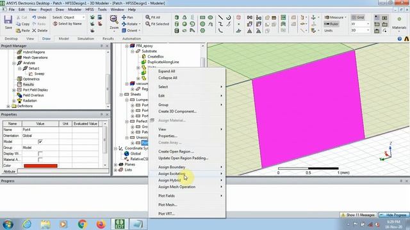This screenshot has width=410, height=230.
Task: Open Internet Explorer from taskbar
Action: 27,224
